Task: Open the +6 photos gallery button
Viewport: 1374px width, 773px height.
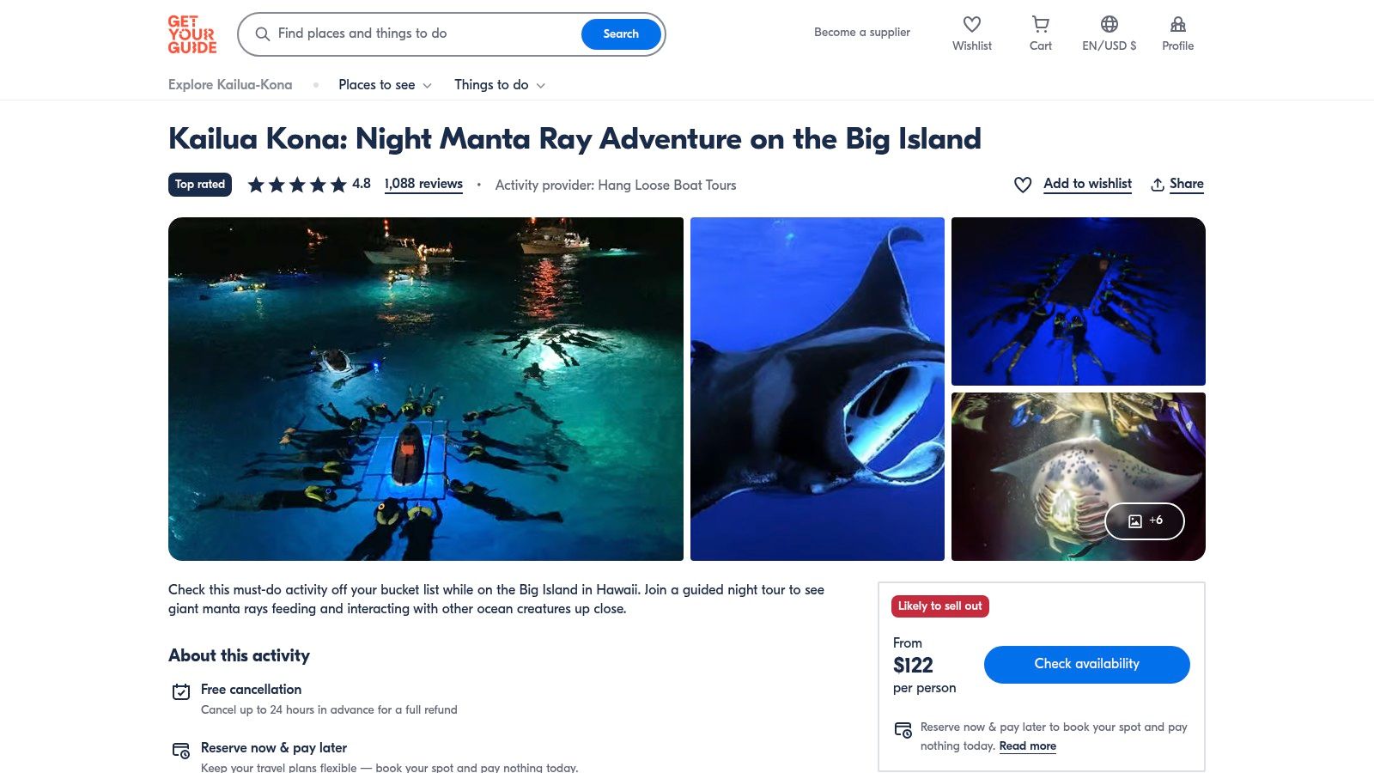Action: (x=1144, y=520)
